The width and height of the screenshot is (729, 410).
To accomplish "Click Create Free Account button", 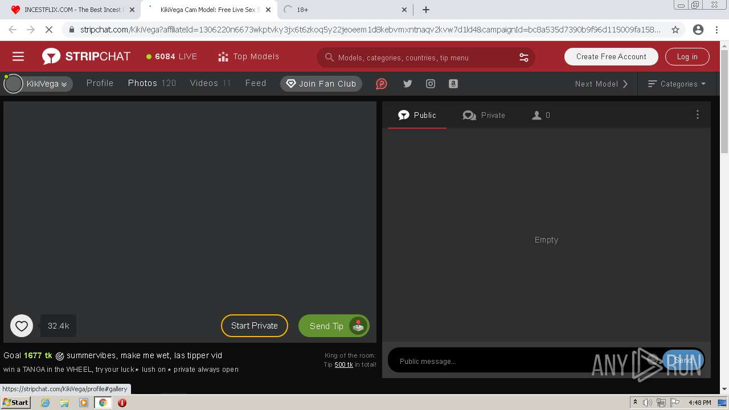I will coord(611,56).
